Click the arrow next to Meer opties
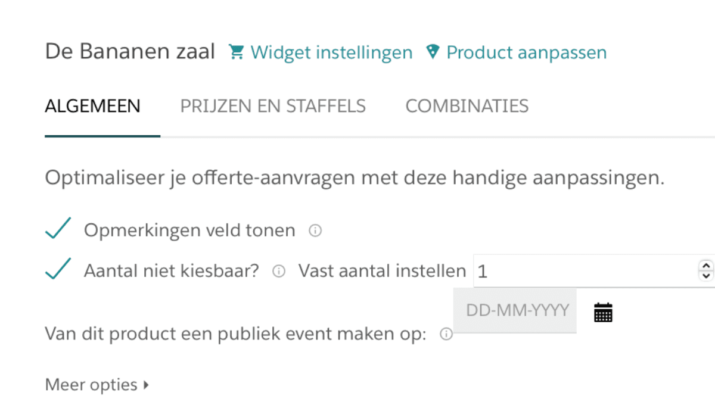Image resolution: width=715 pixels, height=402 pixels. tap(147, 385)
